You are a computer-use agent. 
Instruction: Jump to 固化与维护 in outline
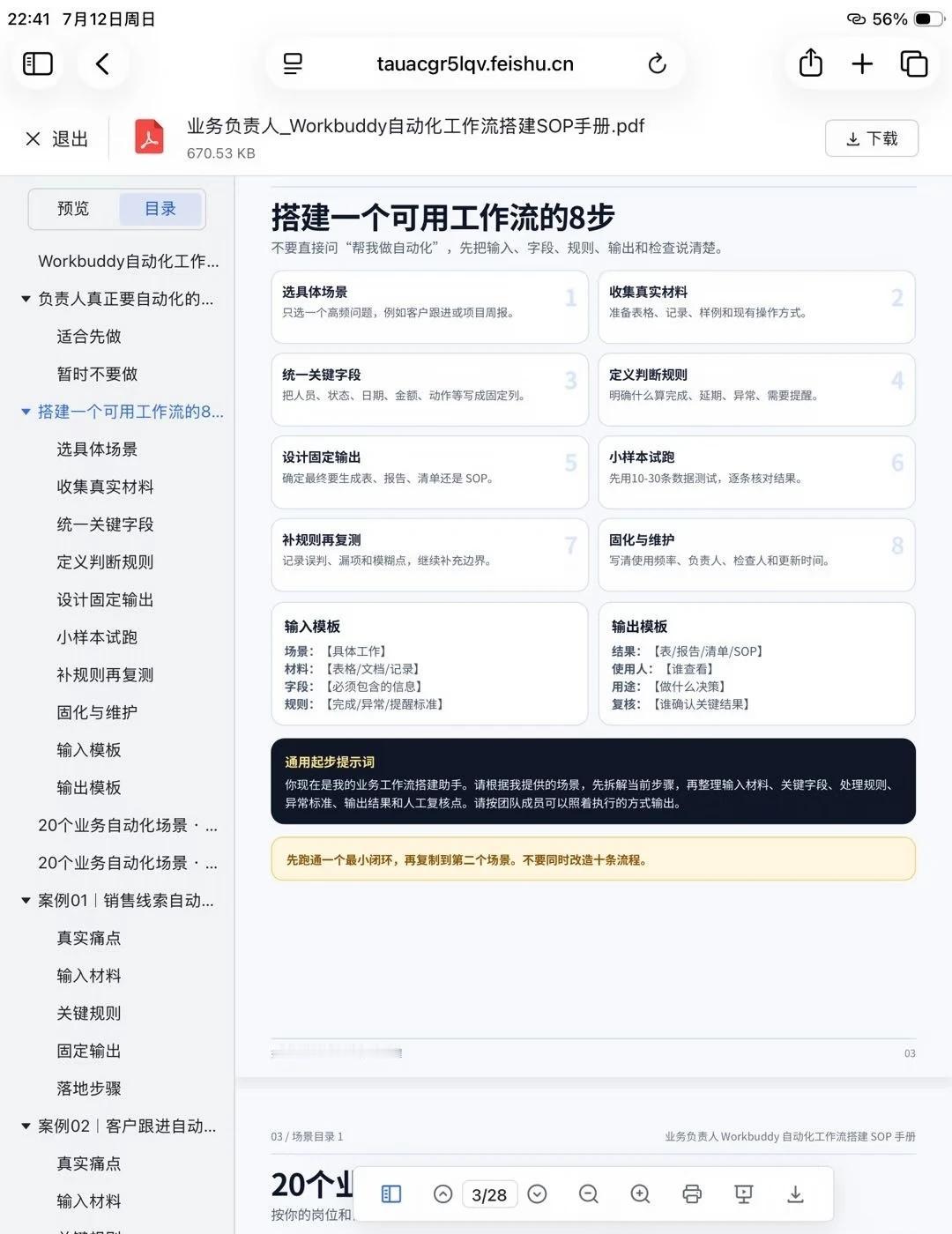click(x=97, y=712)
